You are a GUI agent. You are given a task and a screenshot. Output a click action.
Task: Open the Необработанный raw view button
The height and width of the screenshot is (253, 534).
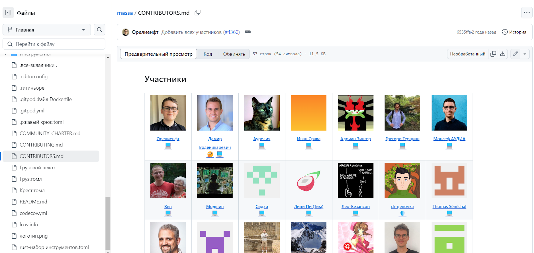pyautogui.click(x=468, y=54)
